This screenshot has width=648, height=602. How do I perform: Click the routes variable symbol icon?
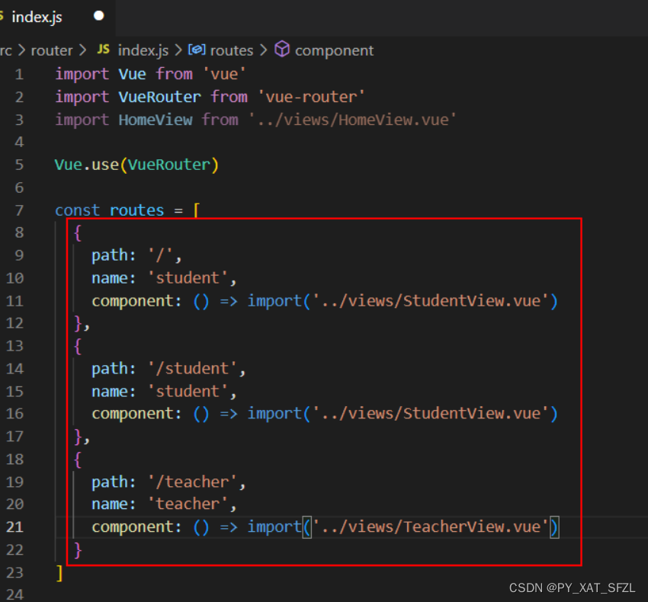(197, 50)
